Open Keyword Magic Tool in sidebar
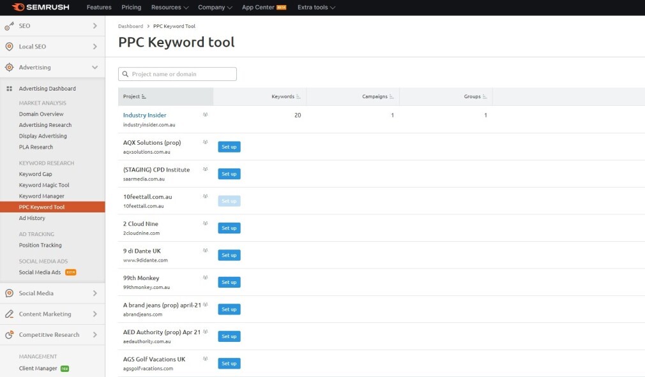 (x=44, y=185)
